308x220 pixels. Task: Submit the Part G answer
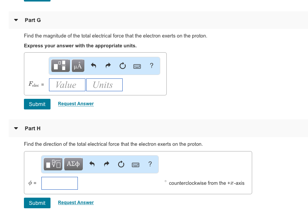coord(37,104)
